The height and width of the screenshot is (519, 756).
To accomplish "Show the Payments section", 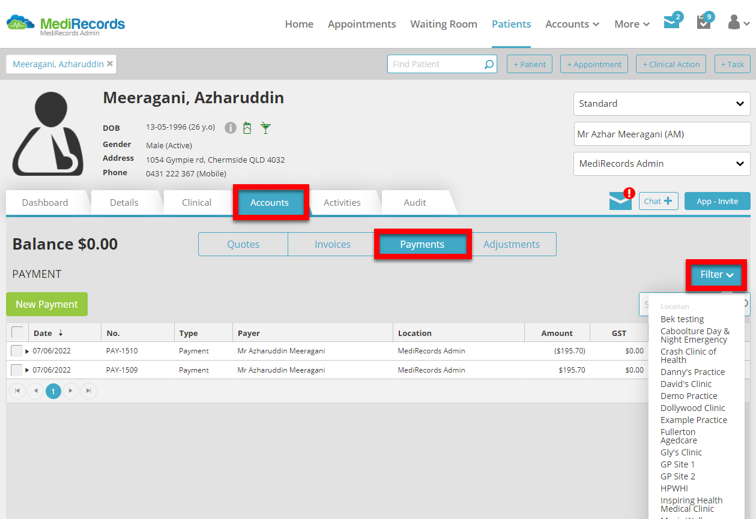I will click(422, 244).
